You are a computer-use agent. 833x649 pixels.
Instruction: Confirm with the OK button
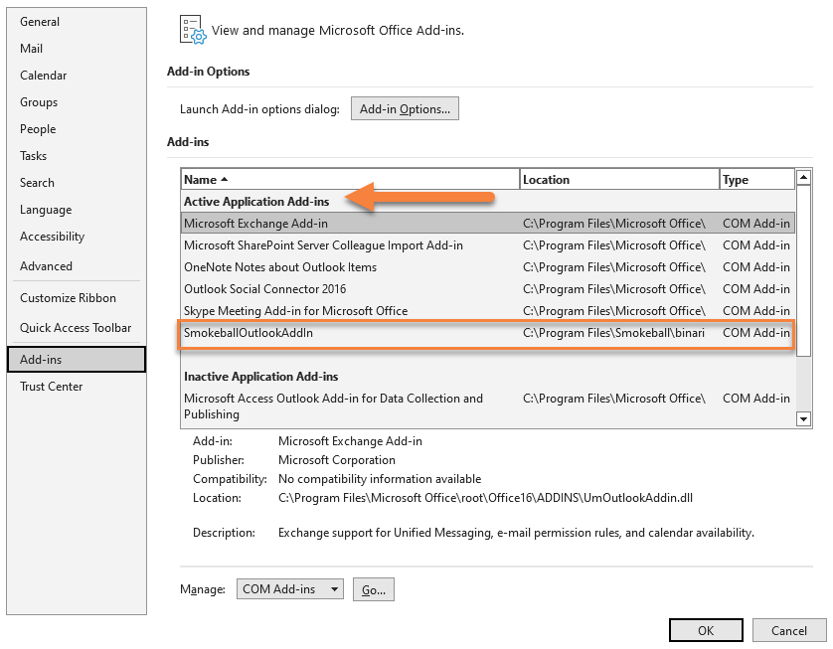(706, 630)
